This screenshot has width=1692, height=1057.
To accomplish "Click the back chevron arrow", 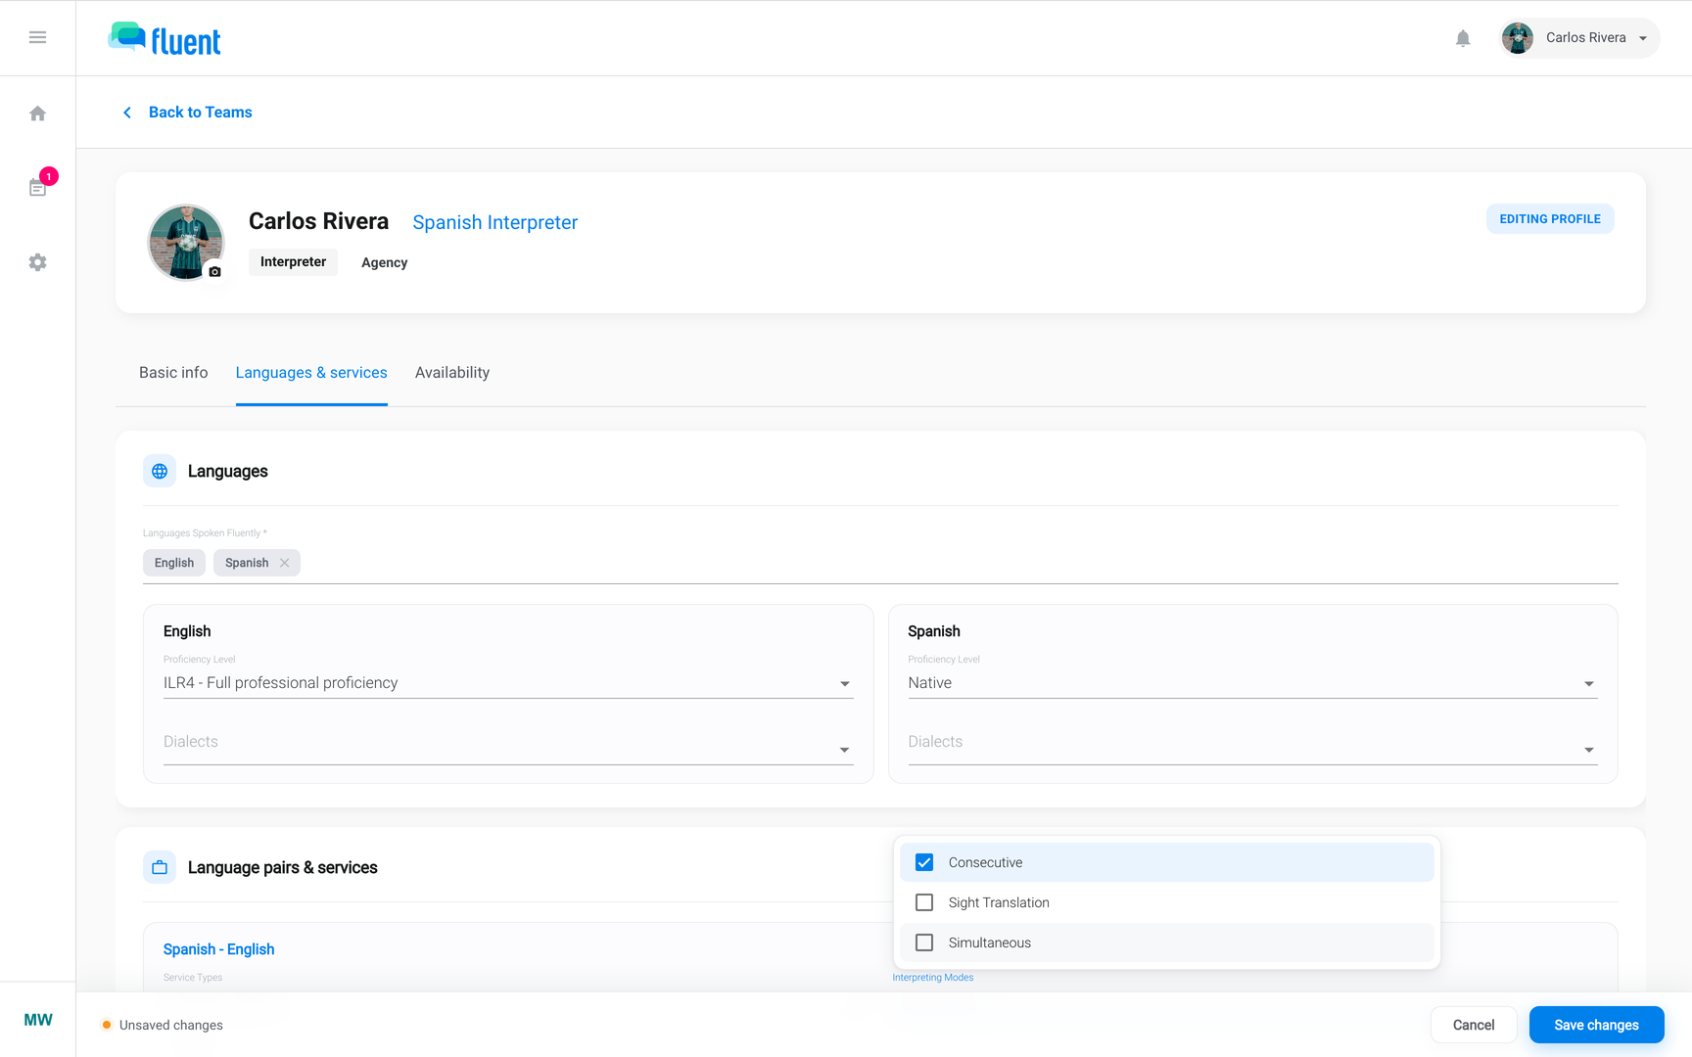I will pos(127,113).
